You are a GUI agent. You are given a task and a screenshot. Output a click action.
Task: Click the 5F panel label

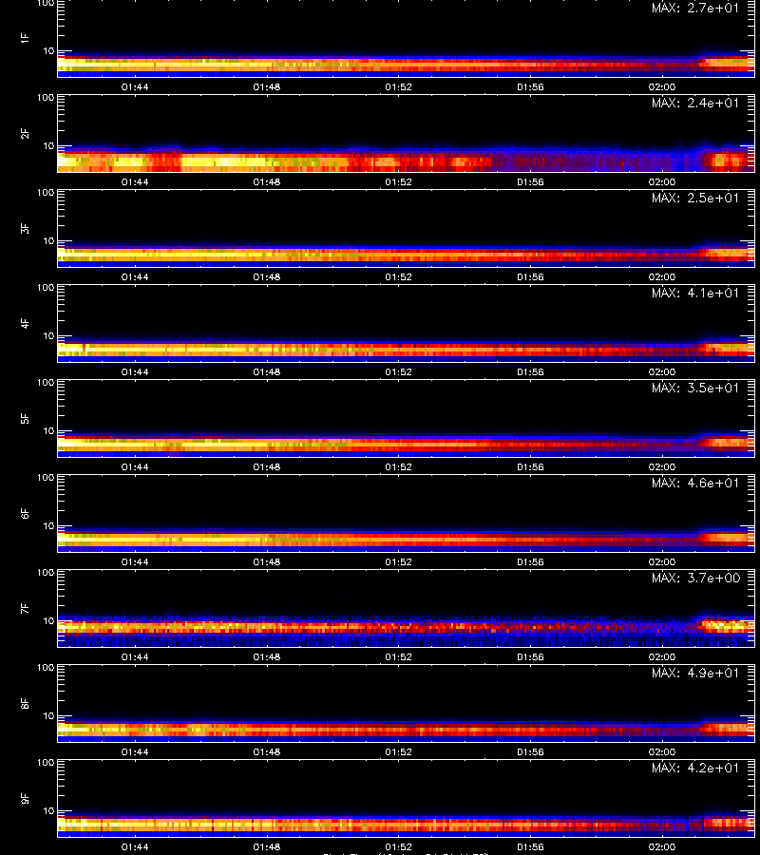point(25,419)
